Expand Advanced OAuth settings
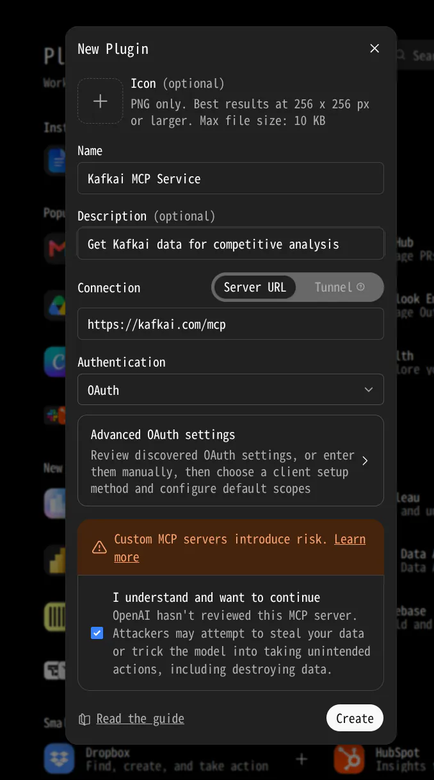Image resolution: width=434 pixels, height=780 pixels. tap(230, 461)
